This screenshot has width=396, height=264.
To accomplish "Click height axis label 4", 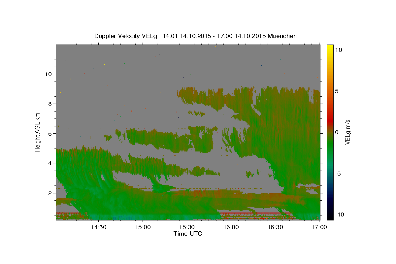I will [x=49, y=163].
